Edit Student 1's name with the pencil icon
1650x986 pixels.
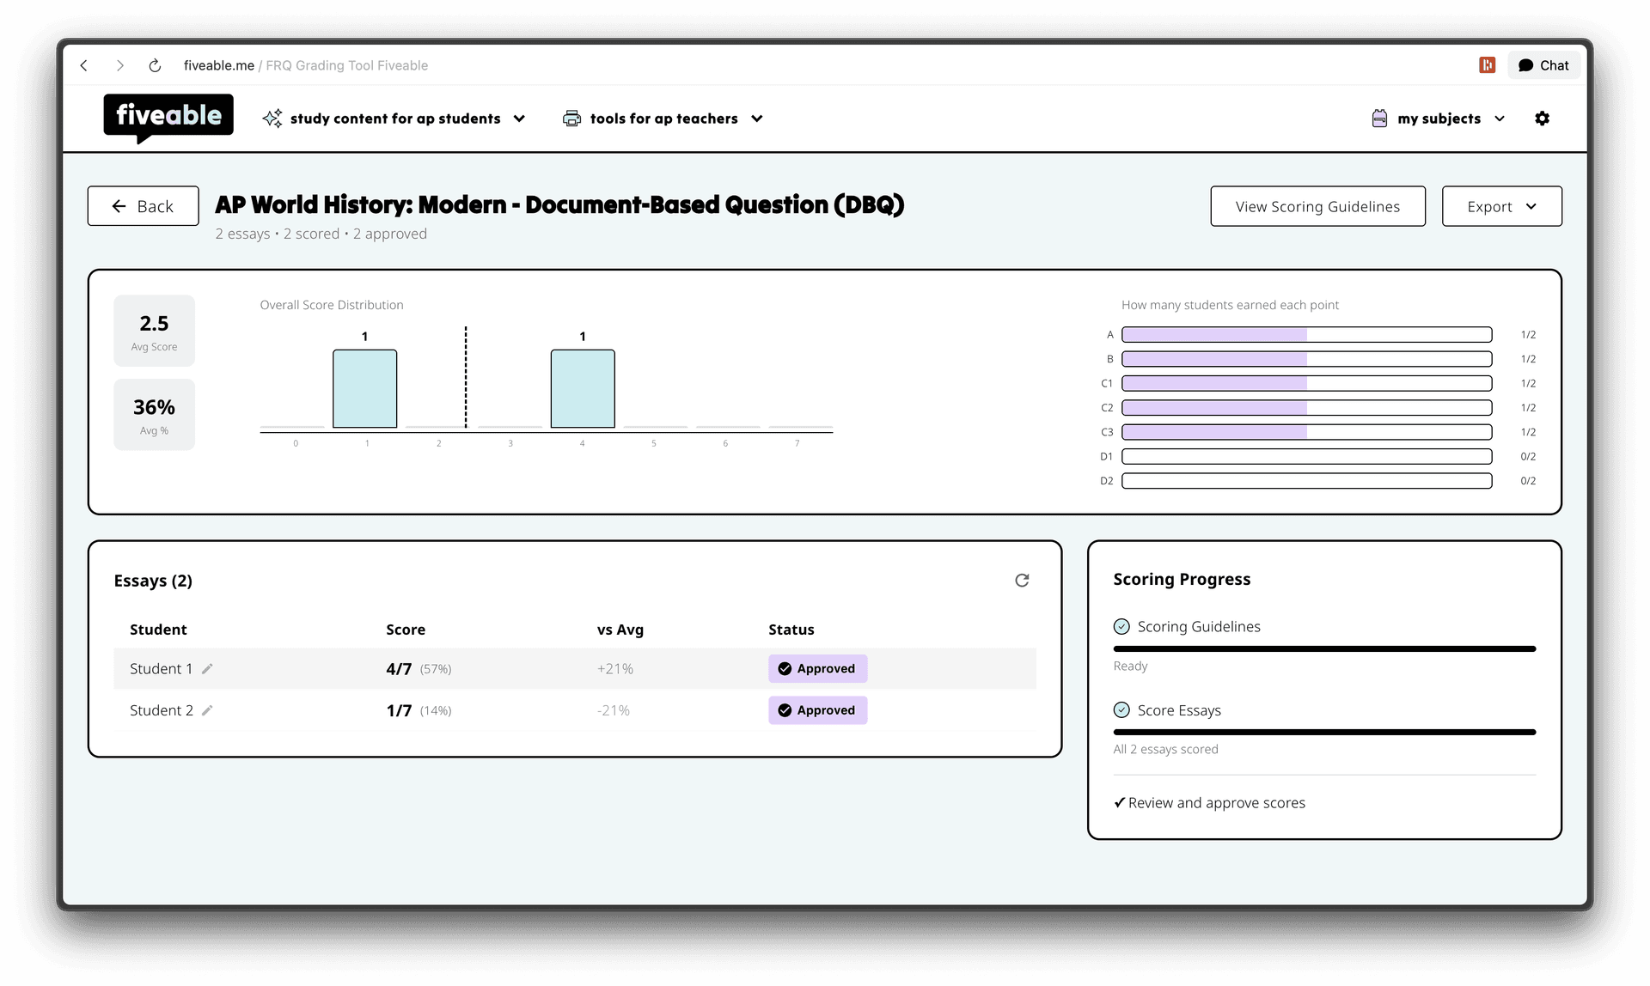tap(208, 668)
